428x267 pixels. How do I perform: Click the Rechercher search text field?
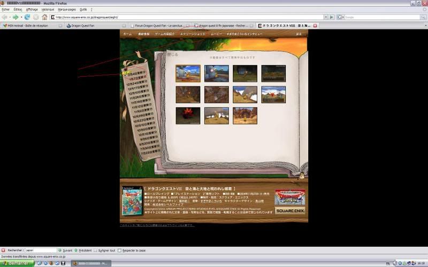[41, 250]
